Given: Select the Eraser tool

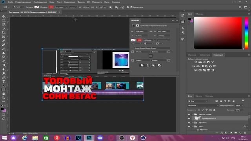Looking at the screenshot, I should point(4,61).
